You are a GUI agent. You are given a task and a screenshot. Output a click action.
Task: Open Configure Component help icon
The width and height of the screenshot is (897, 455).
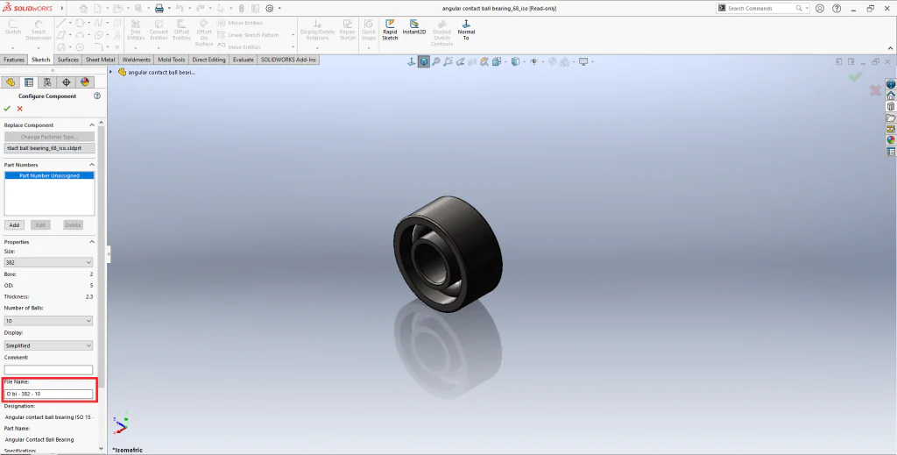pos(97,96)
